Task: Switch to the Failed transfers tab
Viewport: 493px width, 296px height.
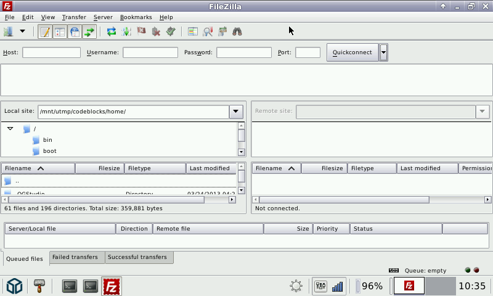Action: tap(75, 257)
